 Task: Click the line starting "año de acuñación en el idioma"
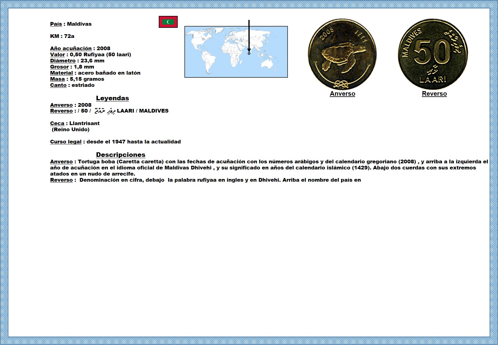[263, 168]
